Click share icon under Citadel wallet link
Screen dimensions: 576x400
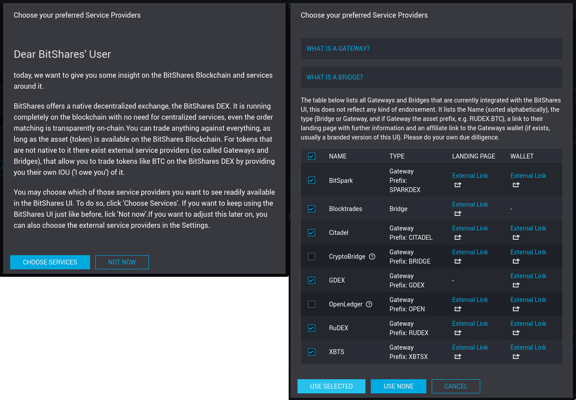pos(516,238)
